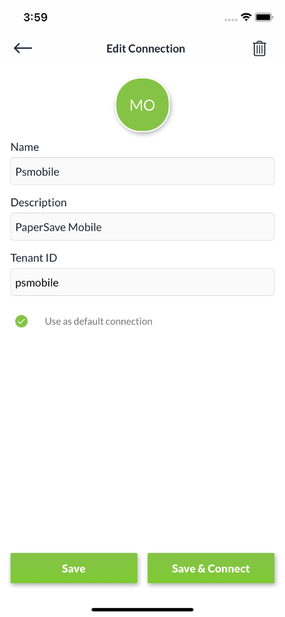Tap the green MO connection avatar
Screen dimensions: 285x617
tap(142, 104)
